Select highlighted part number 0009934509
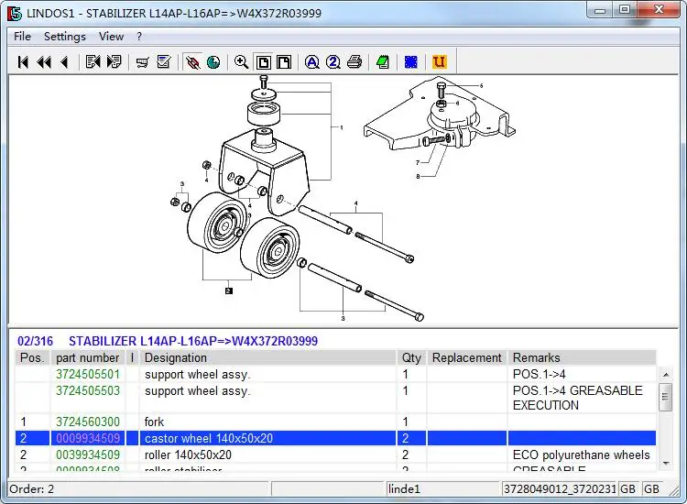Viewport: 687px width, 504px height. pos(88,438)
